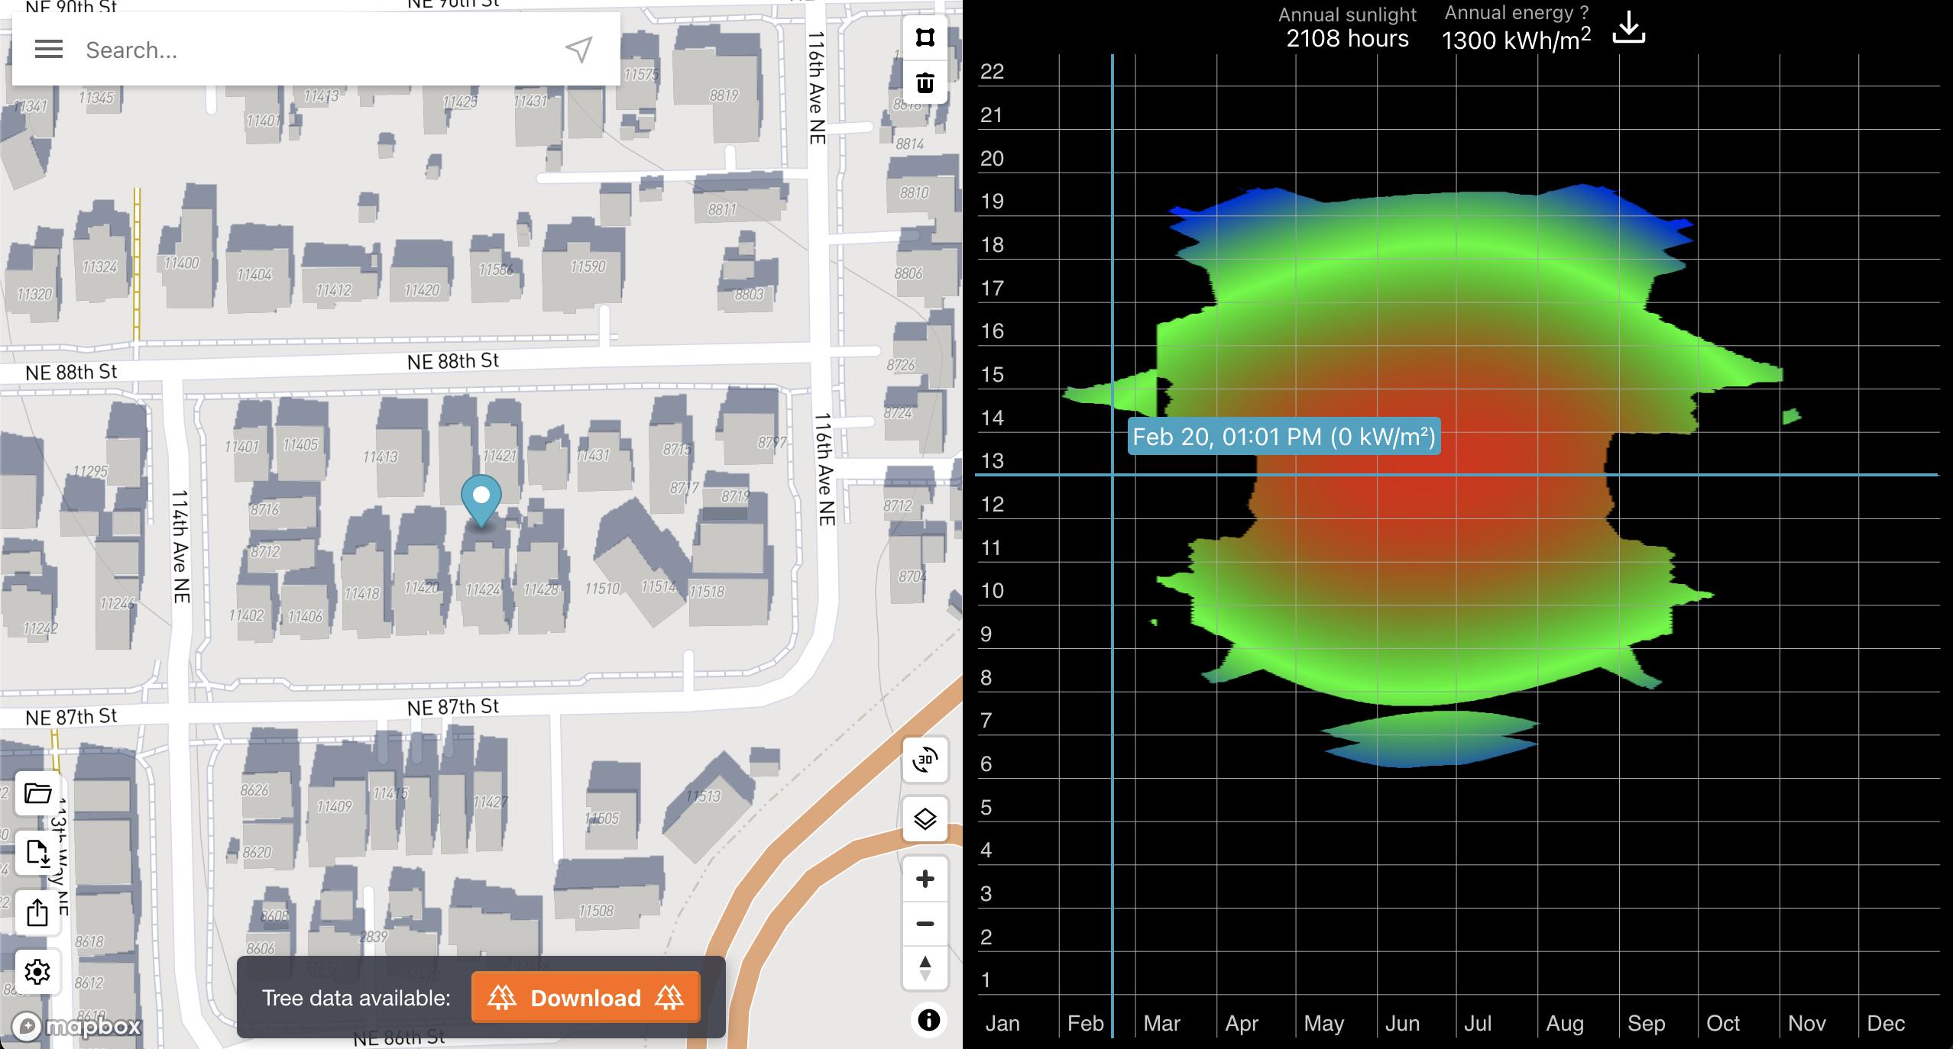Click the 3D building view toggle icon

tap(925, 761)
